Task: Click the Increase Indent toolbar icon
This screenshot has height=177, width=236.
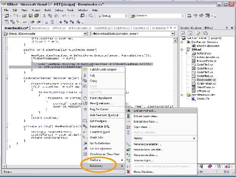Action: click(39, 22)
